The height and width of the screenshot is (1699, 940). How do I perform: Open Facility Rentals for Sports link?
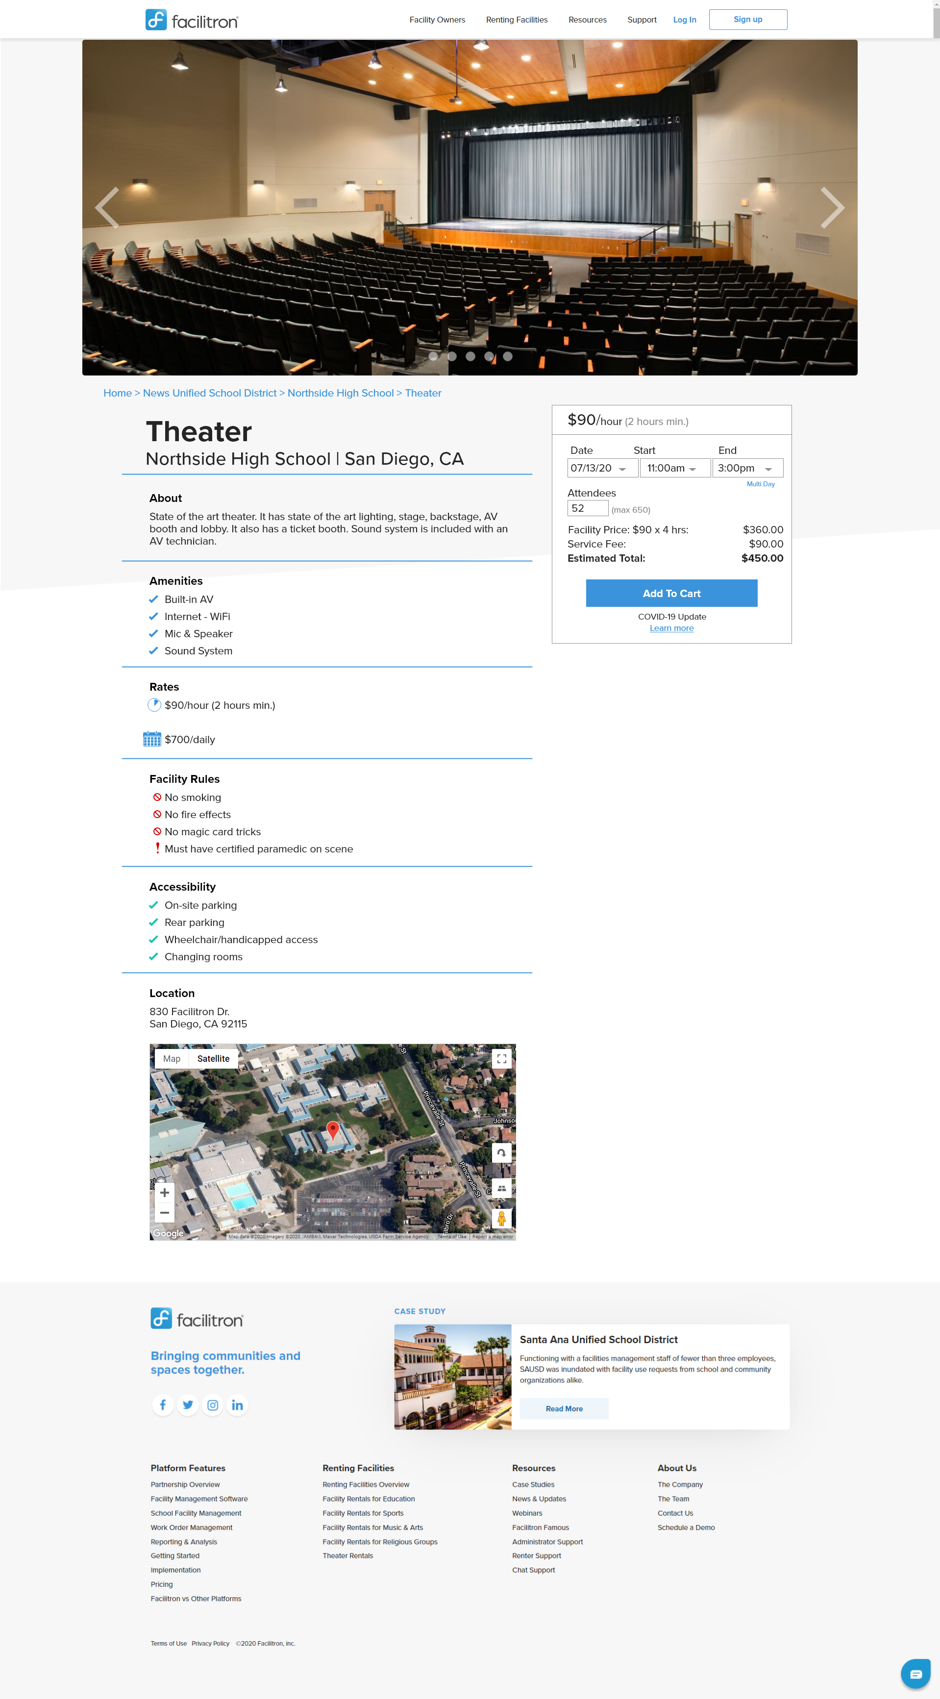[363, 1514]
